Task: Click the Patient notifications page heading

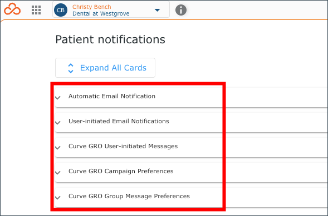Action: coord(110,39)
